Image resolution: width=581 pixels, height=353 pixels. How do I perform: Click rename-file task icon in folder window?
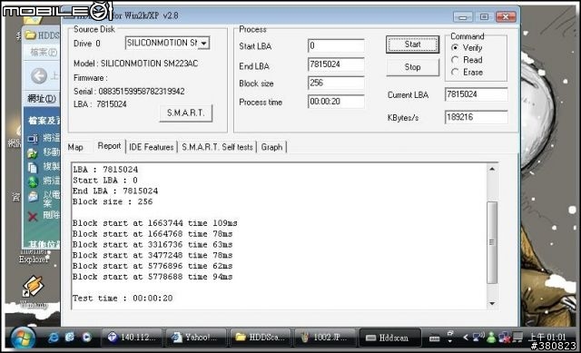(33, 139)
